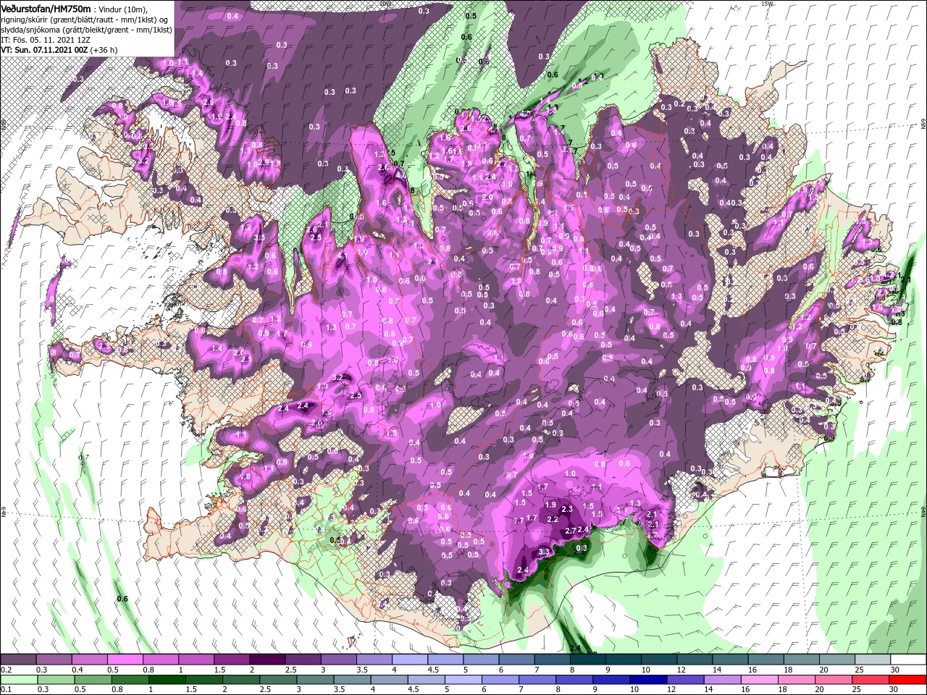Click the '4.5' label in the upper legend row
Screen dimensions: 927x695
point(433,670)
